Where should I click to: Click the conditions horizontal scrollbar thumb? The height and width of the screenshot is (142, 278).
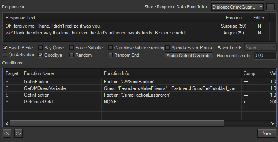117,123
